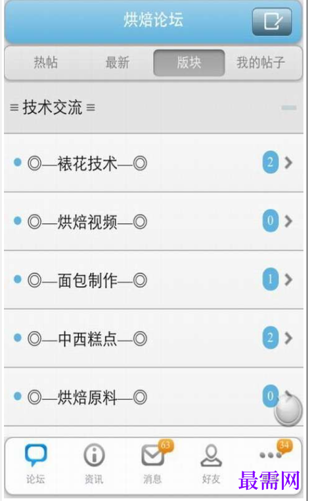Open the 好友 friends icon

(x=211, y=456)
